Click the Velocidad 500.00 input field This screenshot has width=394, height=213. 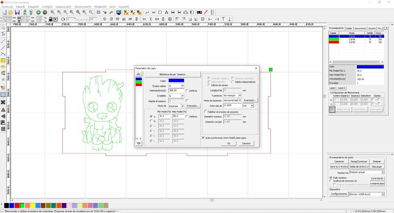tap(176, 91)
